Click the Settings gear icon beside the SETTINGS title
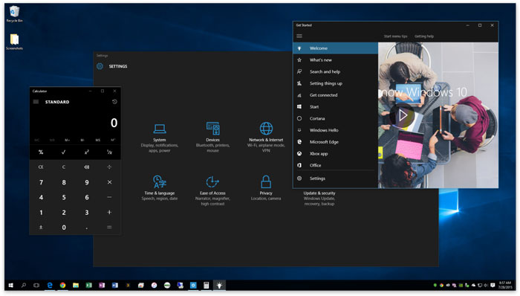 click(100, 66)
